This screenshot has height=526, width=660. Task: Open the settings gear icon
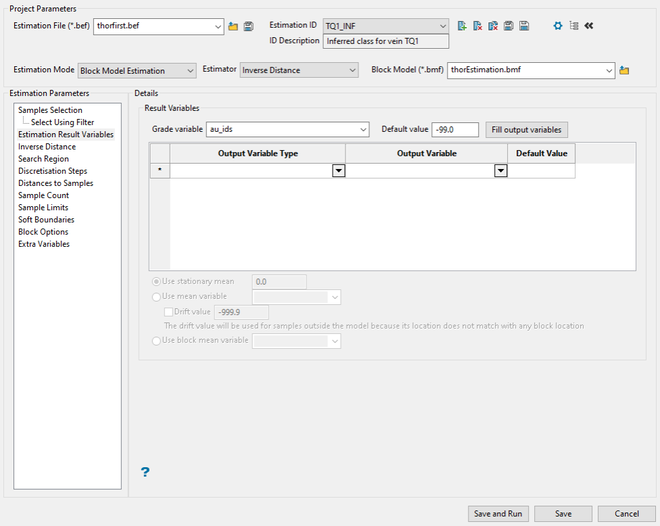point(558,26)
